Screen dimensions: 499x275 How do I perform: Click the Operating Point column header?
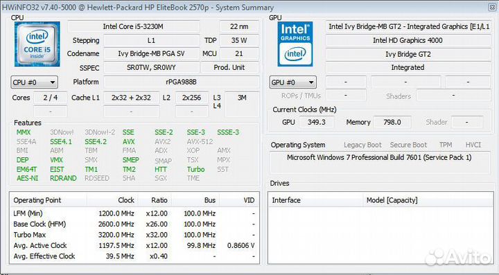tap(49, 200)
